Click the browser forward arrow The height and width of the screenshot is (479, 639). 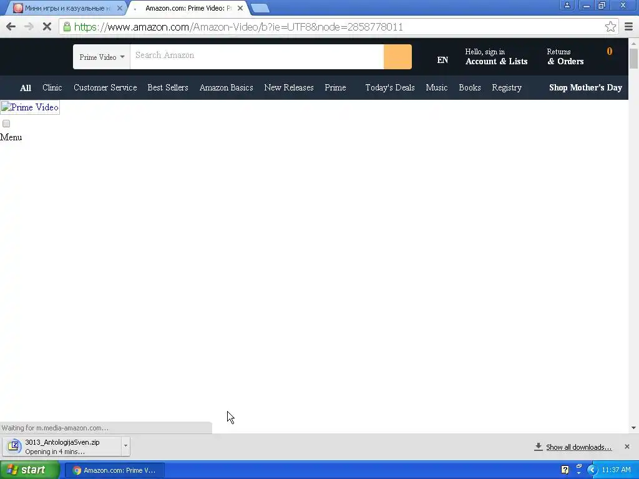tap(29, 27)
